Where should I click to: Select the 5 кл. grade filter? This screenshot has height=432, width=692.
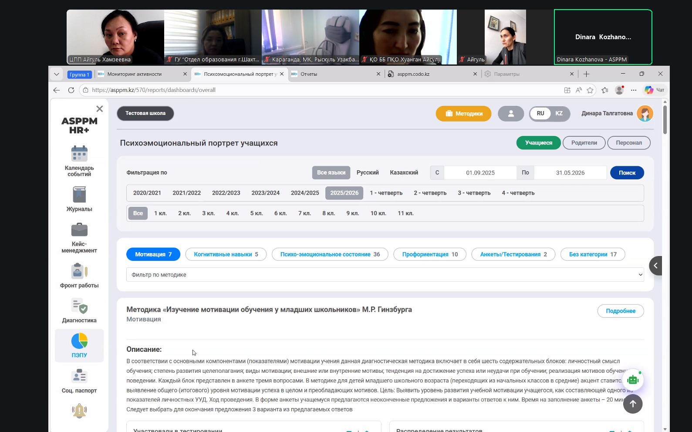pos(256,213)
